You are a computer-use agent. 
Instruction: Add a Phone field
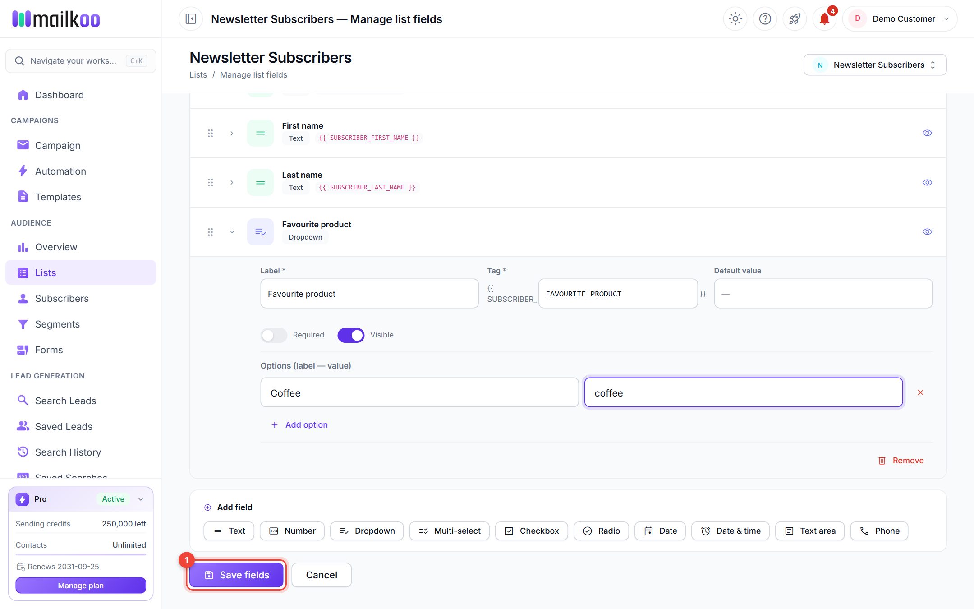(879, 531)
